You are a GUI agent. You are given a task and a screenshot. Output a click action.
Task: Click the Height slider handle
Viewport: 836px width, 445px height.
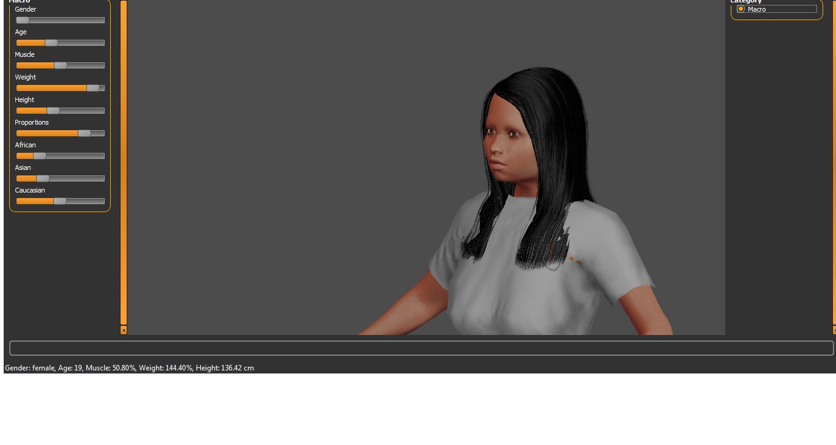[x=53, y=111]
